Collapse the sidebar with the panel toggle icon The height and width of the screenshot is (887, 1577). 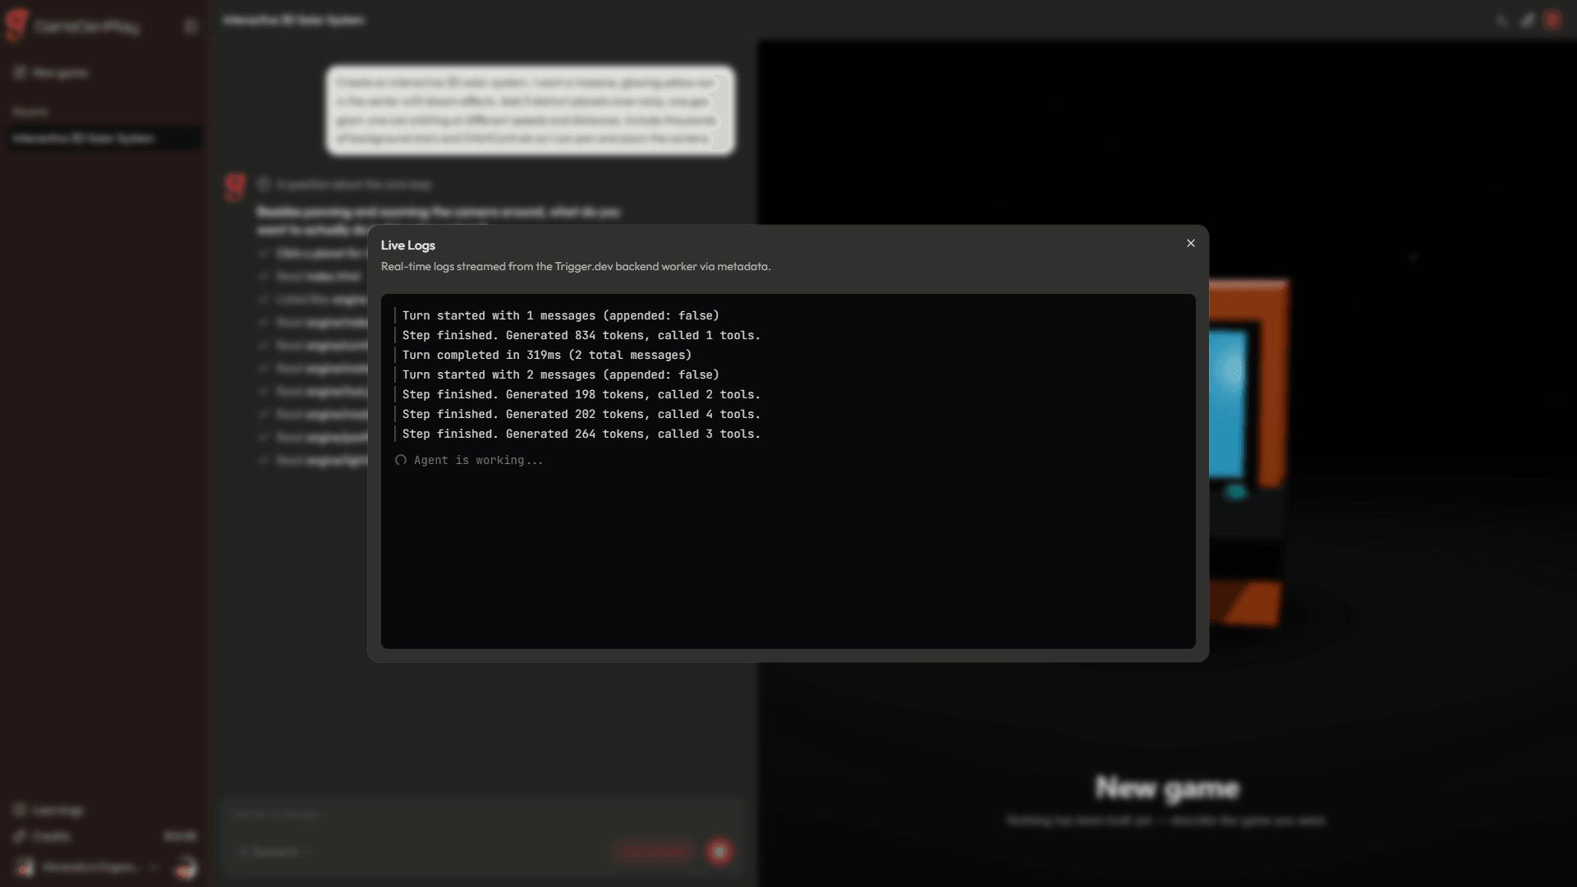191,26
